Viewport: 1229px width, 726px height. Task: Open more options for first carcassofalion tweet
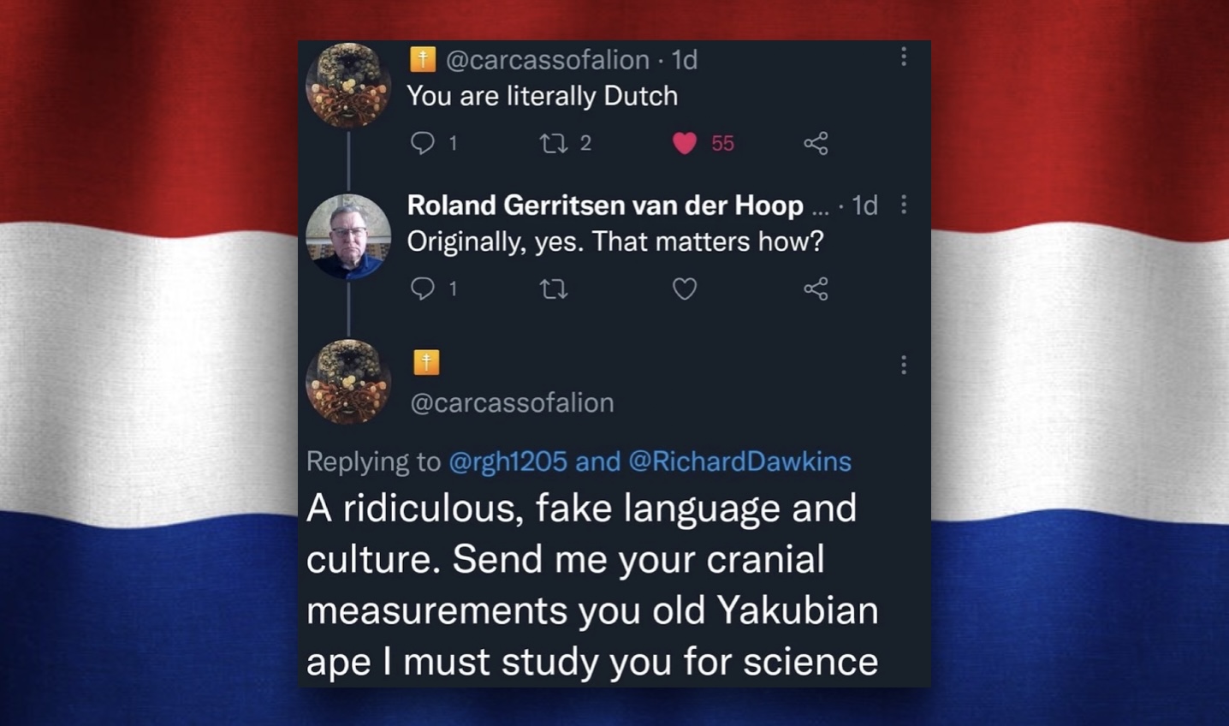904,57
